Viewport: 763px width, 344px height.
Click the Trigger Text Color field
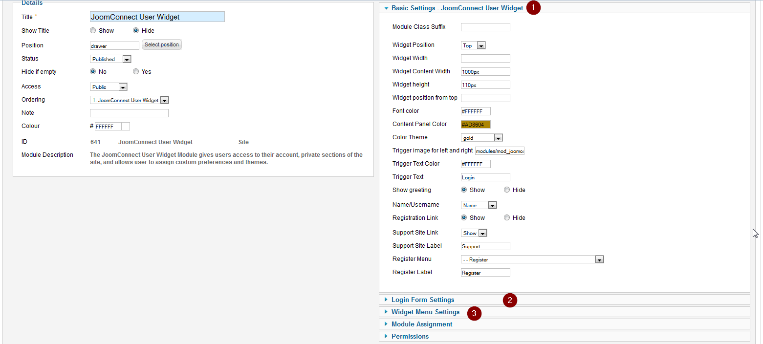(476, 164)
